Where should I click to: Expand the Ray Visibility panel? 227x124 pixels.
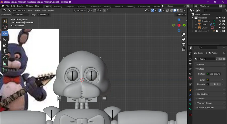coord(210,94)
